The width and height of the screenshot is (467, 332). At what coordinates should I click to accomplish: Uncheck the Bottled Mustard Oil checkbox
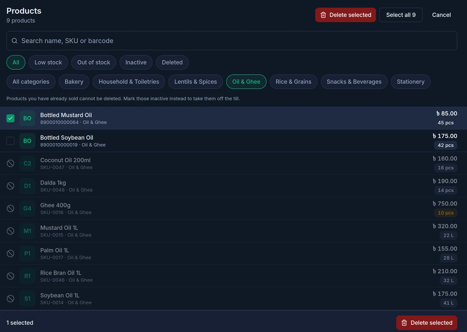pyautogui.click(x=11, y=118)
